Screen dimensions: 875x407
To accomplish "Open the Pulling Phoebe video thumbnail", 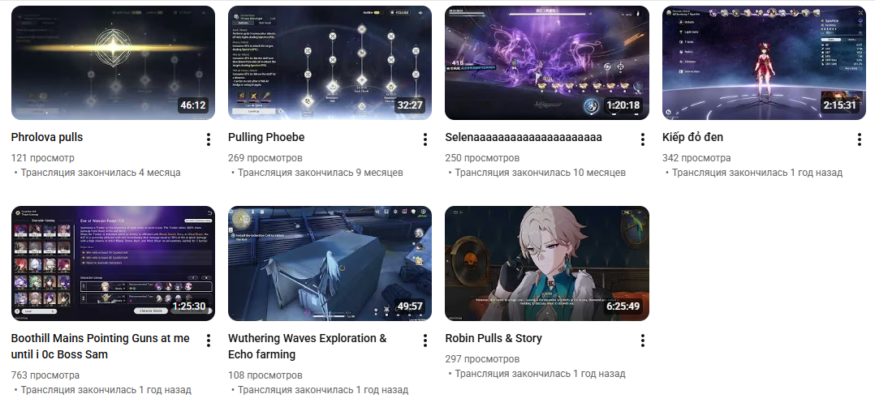I will click(x=330, y=62).
